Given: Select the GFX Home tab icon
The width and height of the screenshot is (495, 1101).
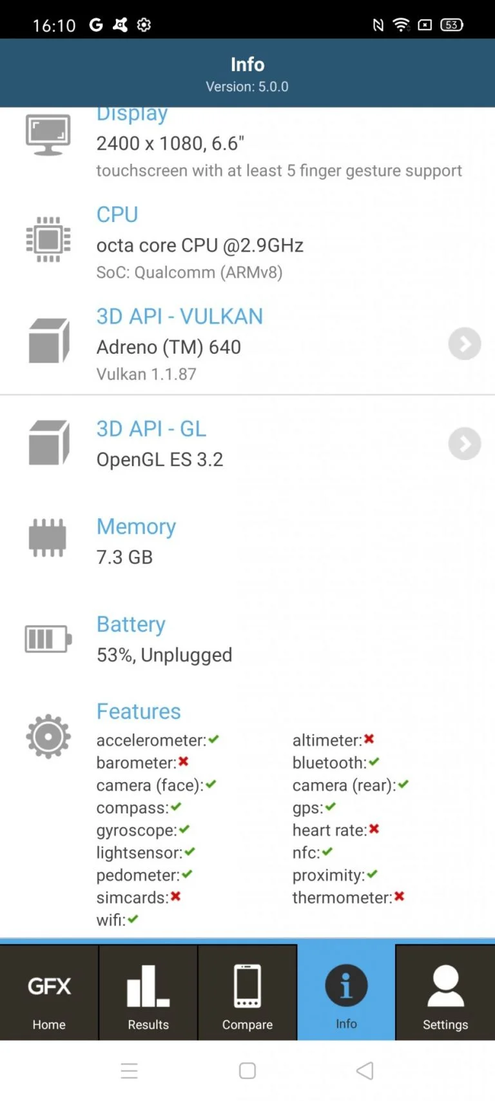Looking at the screenshot, I should [49, 984].
